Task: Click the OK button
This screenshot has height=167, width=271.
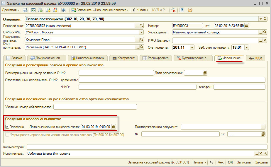Action: pyautogui.click(x=230, y=162)
